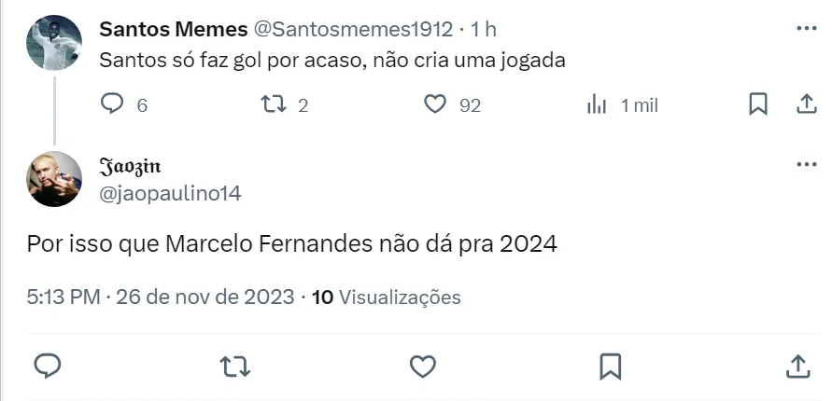Like the Santos Memes tweet

tap(435, 104)
